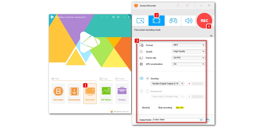The image size is (263, 128).
Task: Click the Screen Recorder title bar app icon
Action: [x=136, y=6]
